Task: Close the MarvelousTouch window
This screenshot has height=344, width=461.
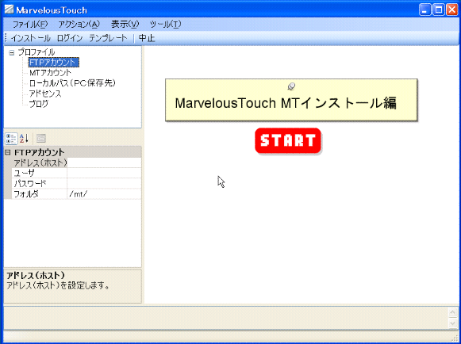Action: pyautogui.click(x=452, y=10)
